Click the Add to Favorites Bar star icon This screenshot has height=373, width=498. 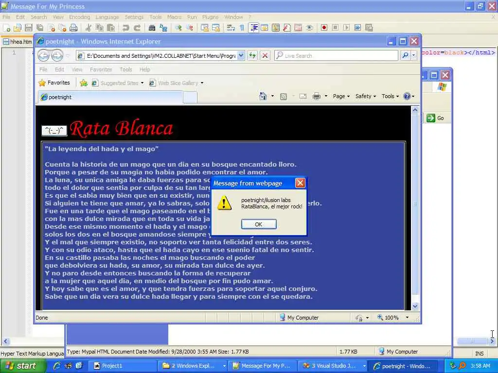84,83
